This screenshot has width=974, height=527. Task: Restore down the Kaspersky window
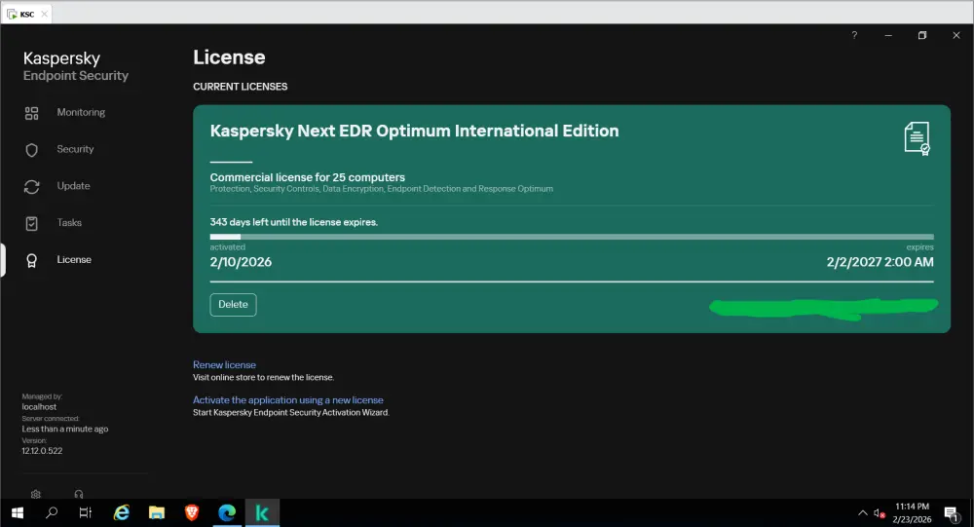click(922, 35)
